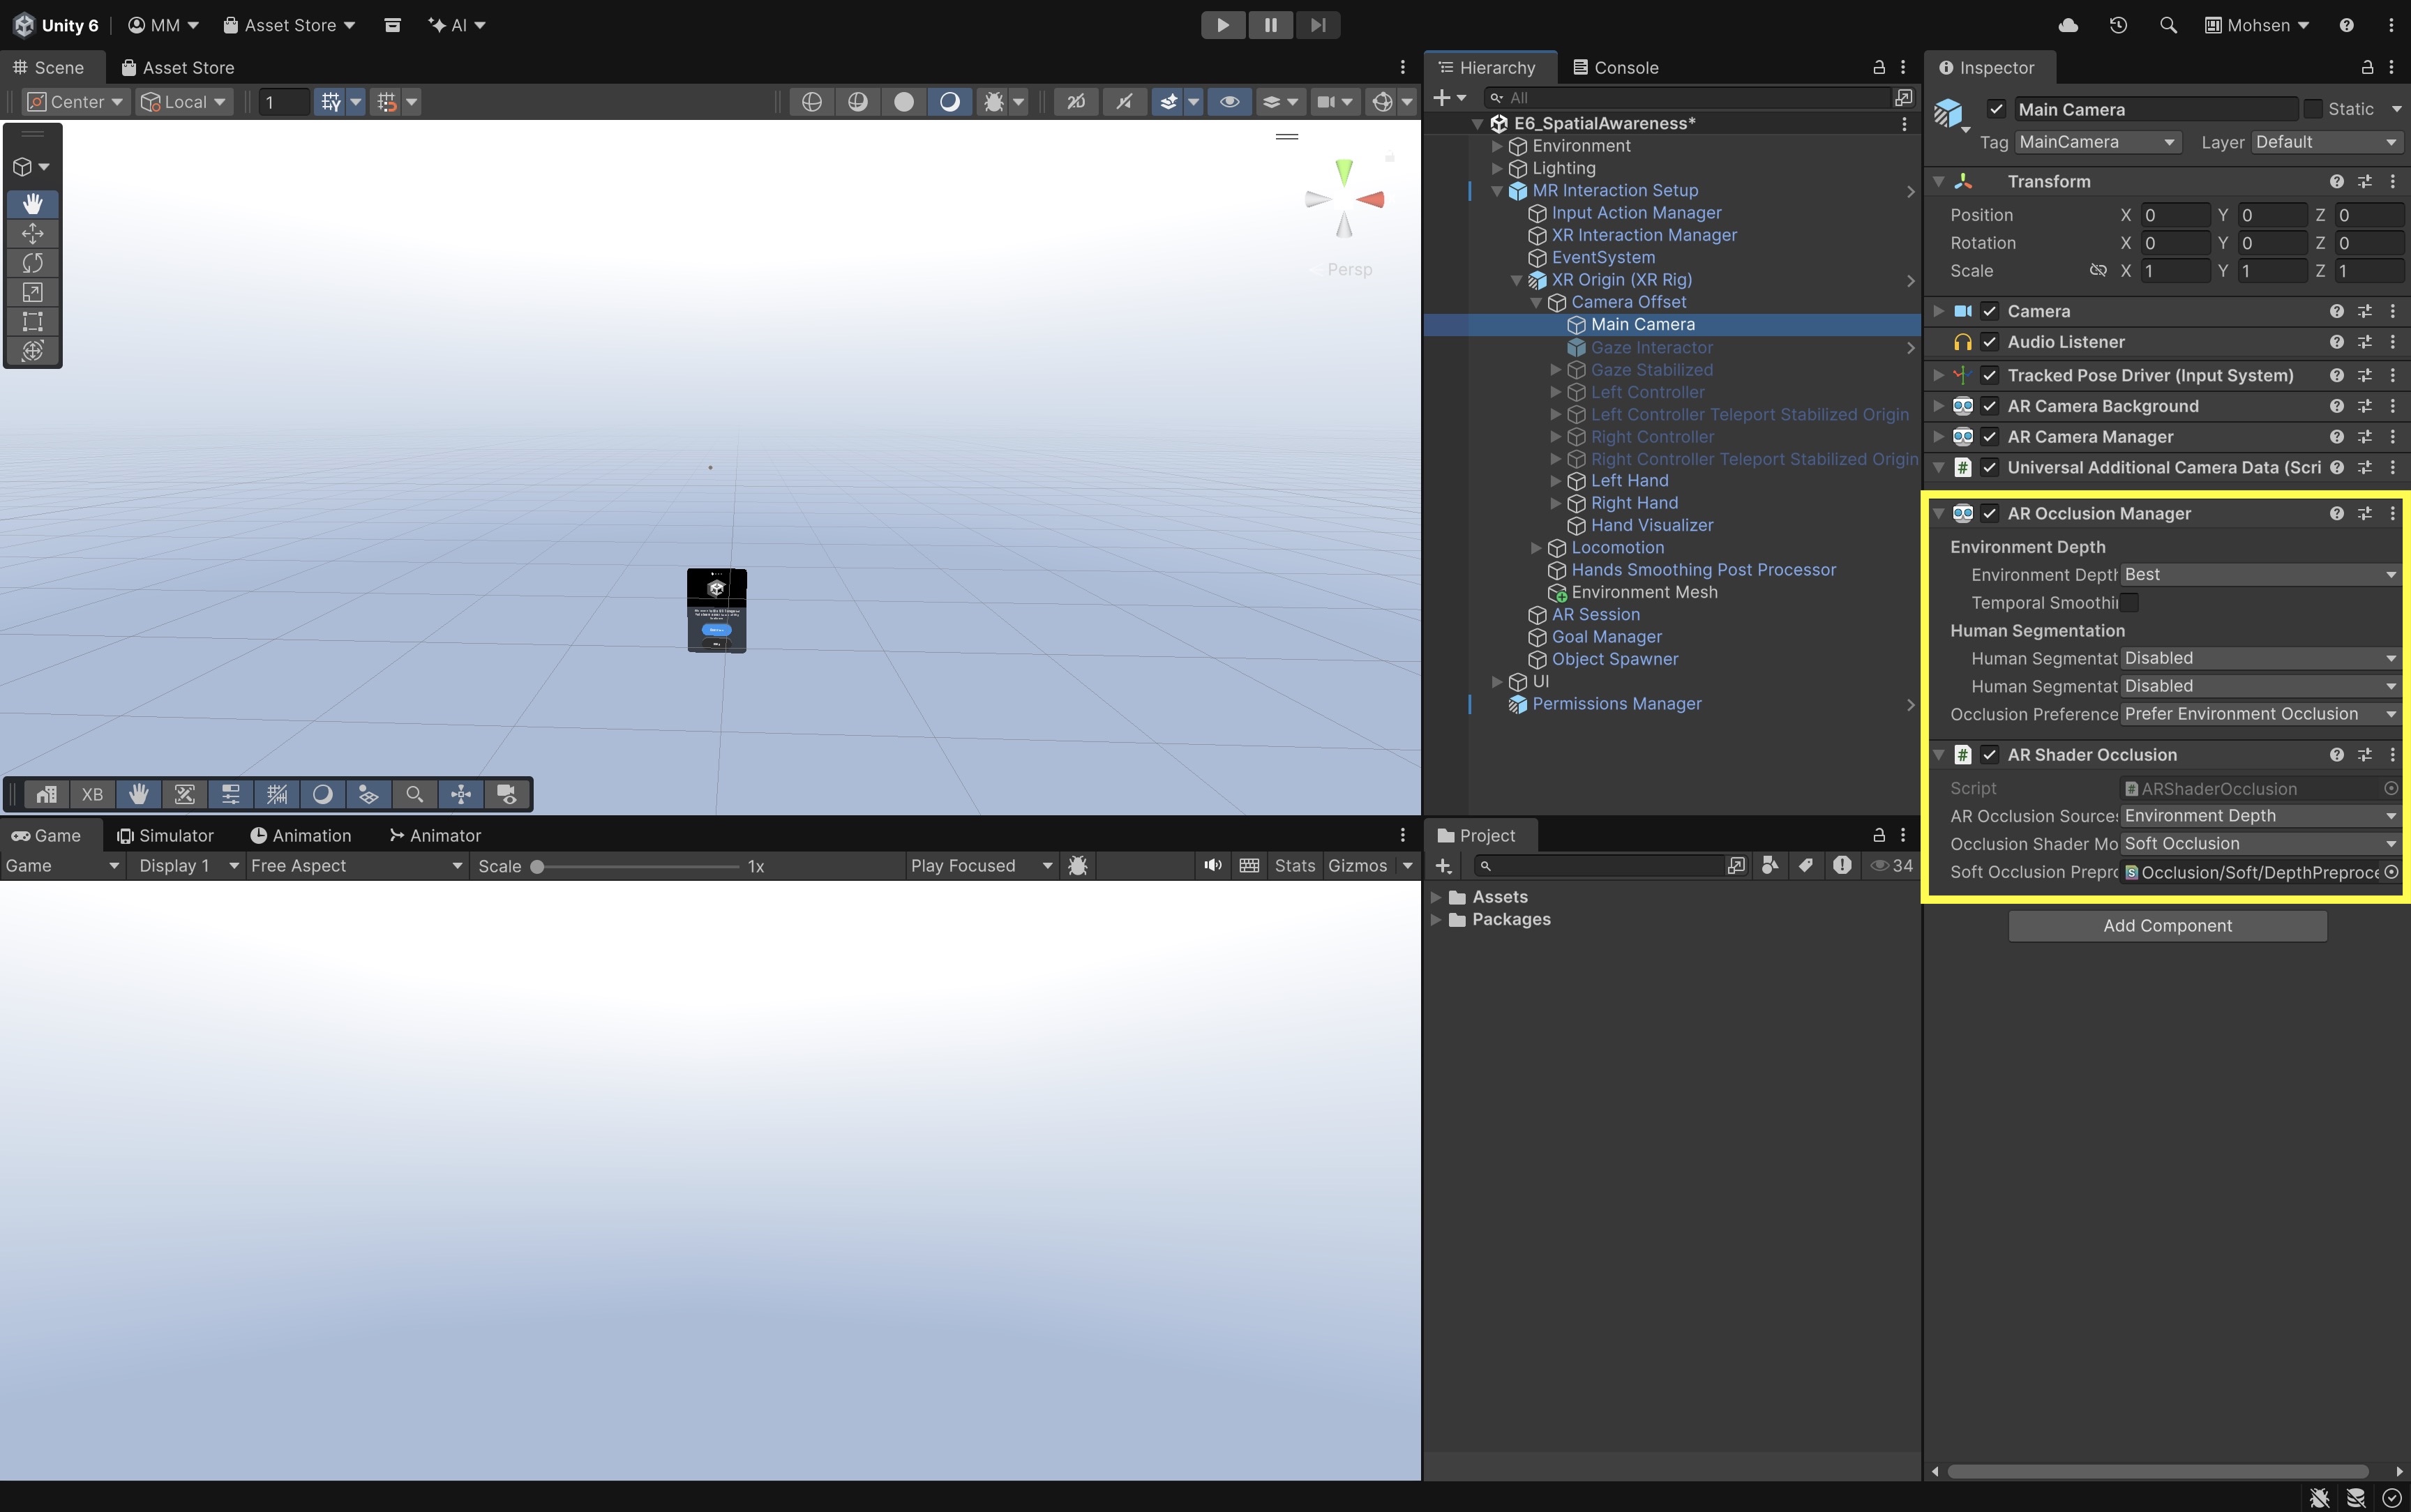Switch to the Animation tab

(x=300, y=835)
